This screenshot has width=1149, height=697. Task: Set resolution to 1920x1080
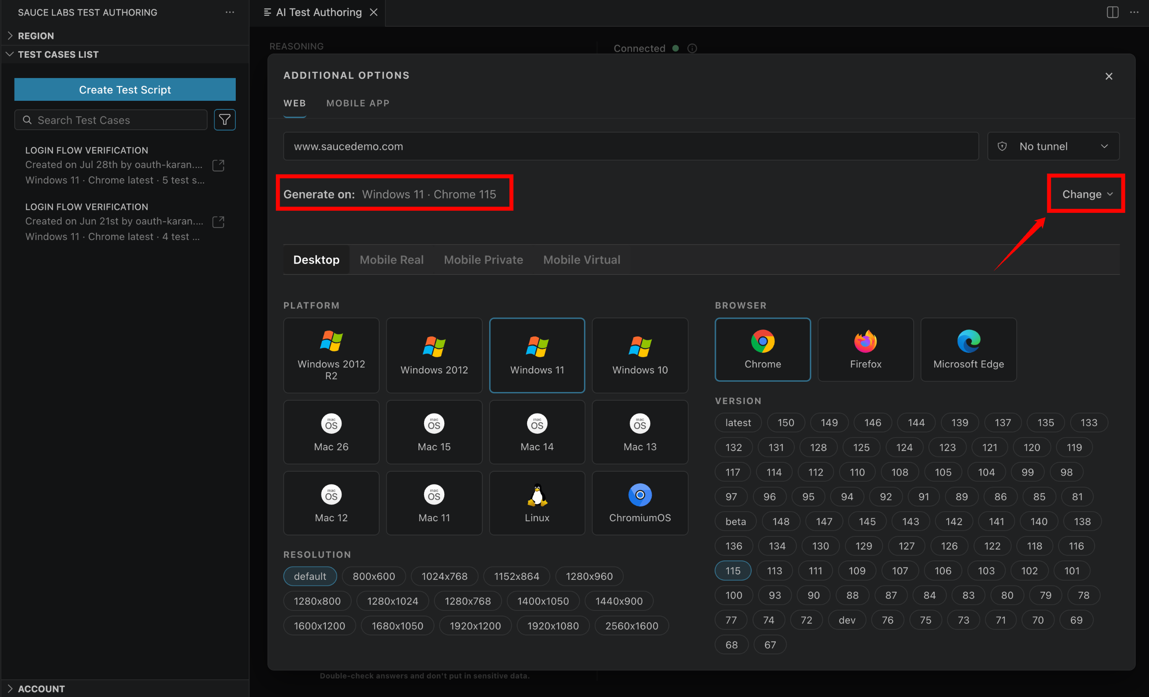(x=553, y=625)
